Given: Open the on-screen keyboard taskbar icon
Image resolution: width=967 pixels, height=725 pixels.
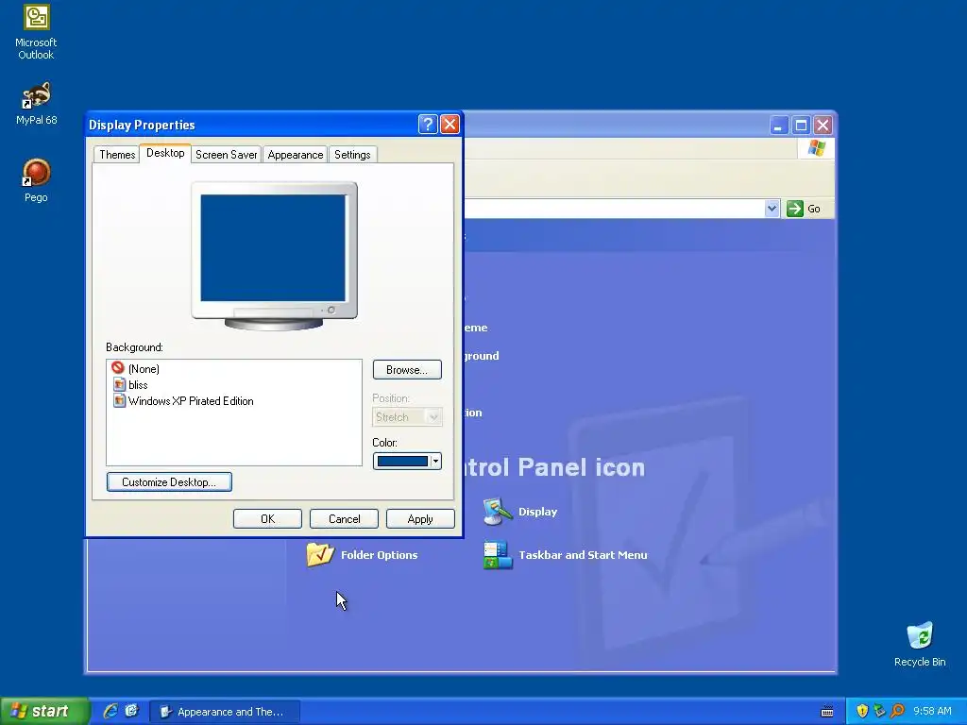Looking at the screenshot, I should (x=827, y=712).
